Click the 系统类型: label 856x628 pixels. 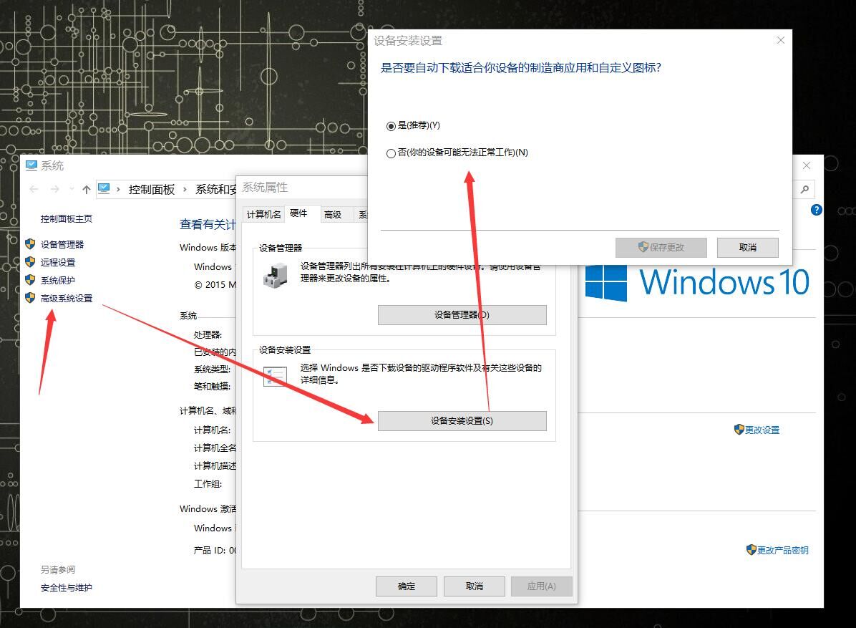click(x=213, y=369)
